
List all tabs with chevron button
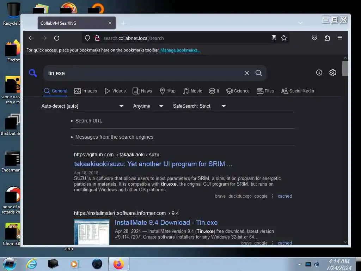[x=300, y=23]
